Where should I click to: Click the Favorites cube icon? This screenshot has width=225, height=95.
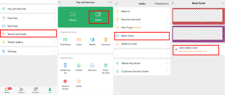[4, 18]
